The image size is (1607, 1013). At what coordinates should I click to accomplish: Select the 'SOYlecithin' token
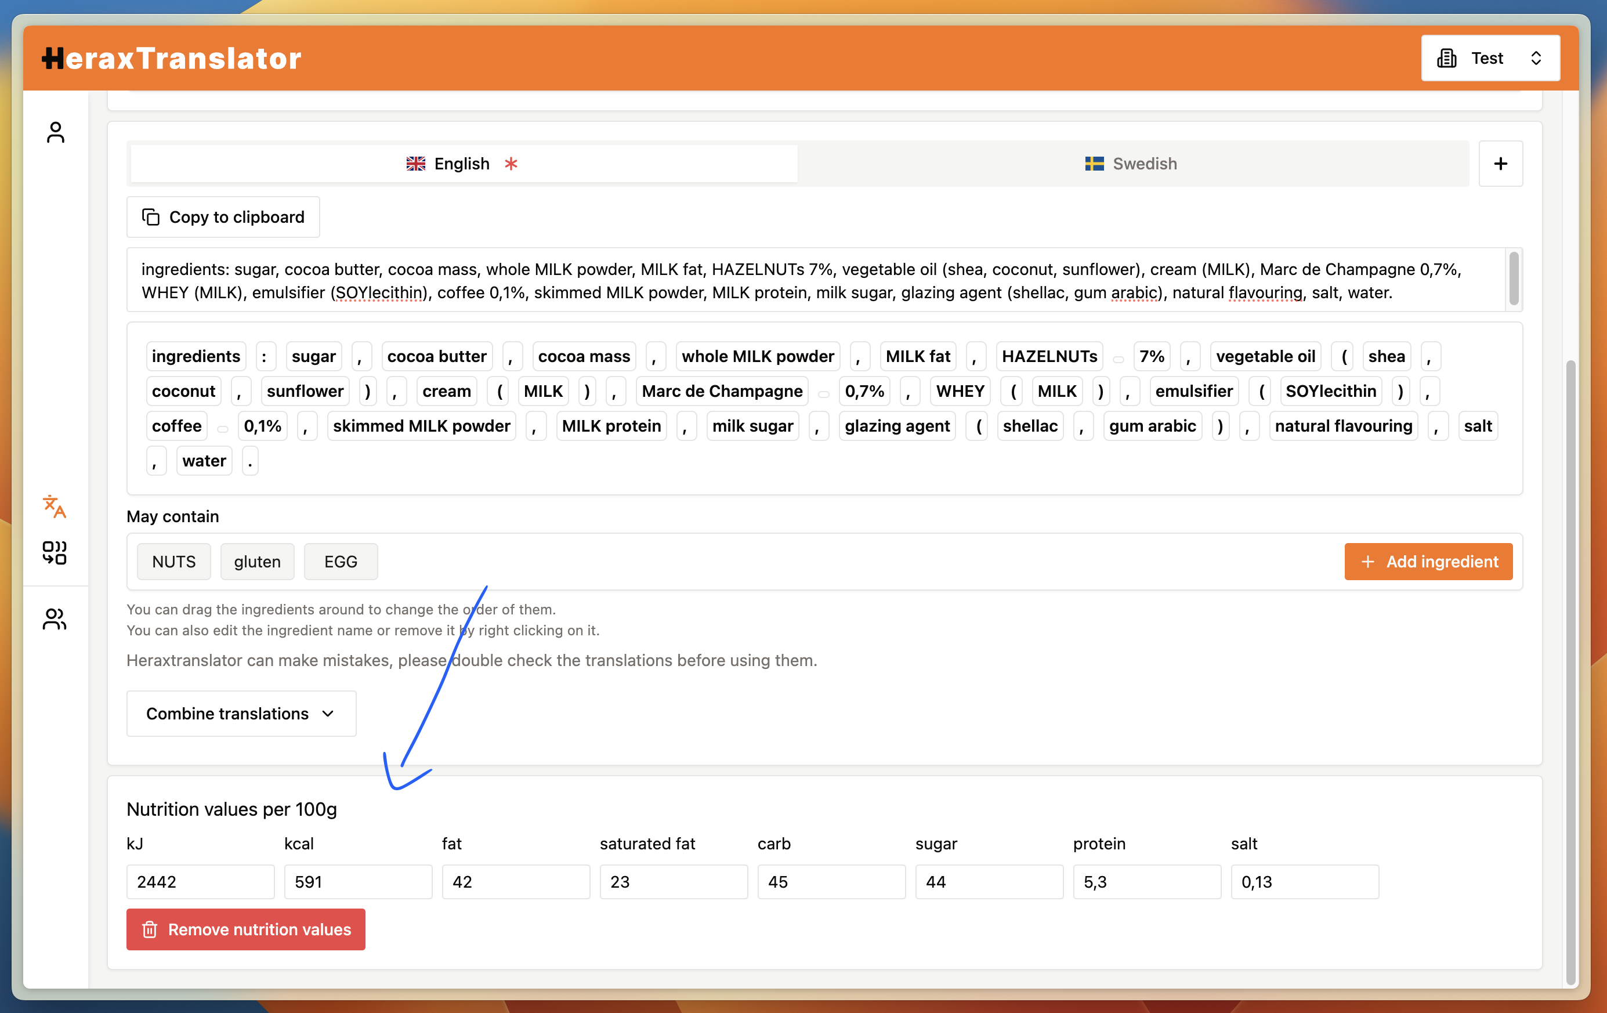pos(1331,391)
